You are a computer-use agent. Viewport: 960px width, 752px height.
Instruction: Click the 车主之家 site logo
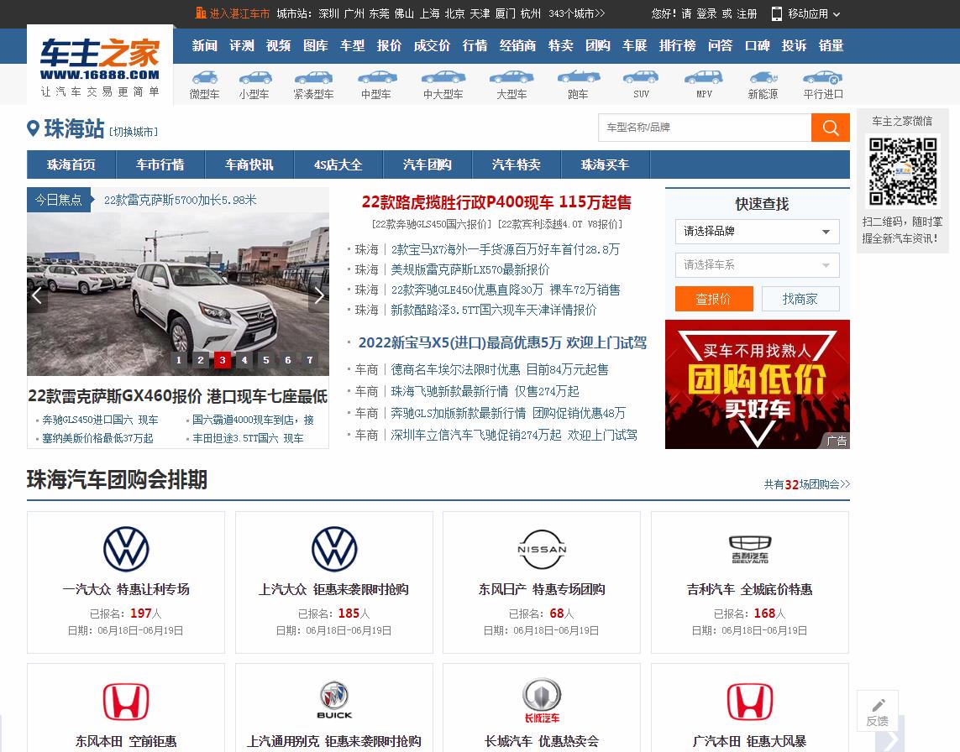[x=100, y=65]
